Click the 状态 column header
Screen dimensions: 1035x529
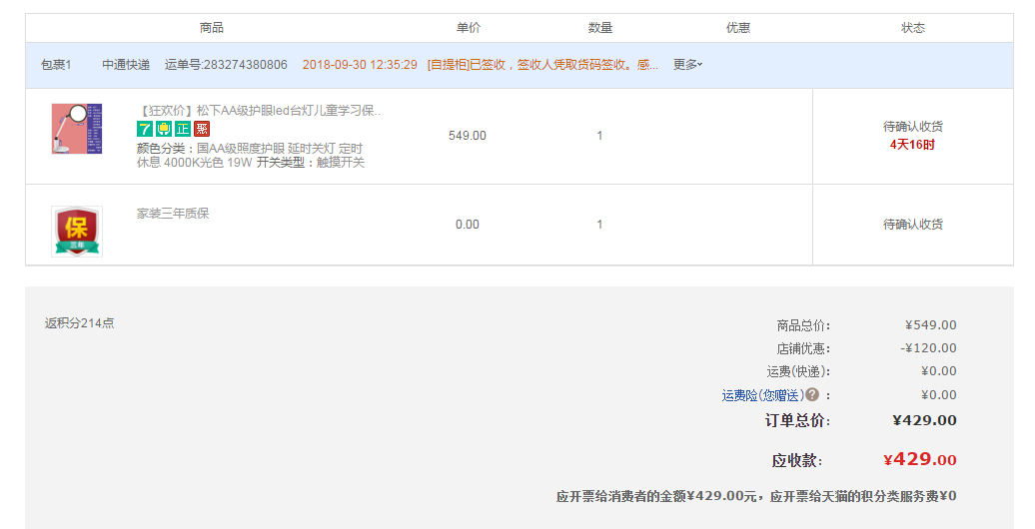point(913,28)
